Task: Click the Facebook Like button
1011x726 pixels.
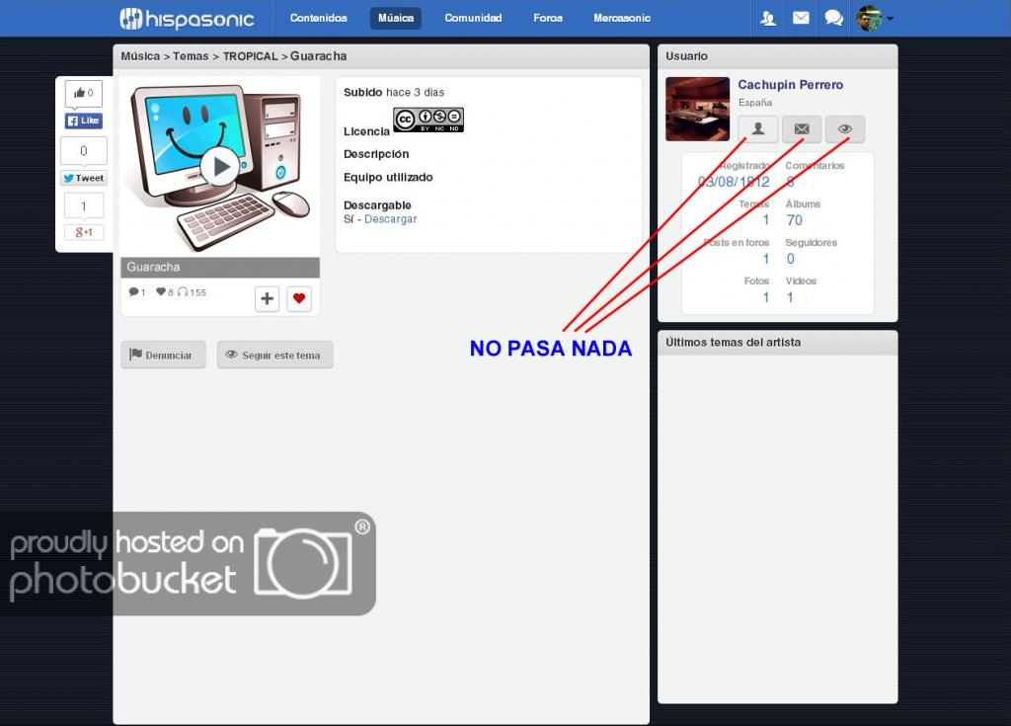Action: pos(84,121)
